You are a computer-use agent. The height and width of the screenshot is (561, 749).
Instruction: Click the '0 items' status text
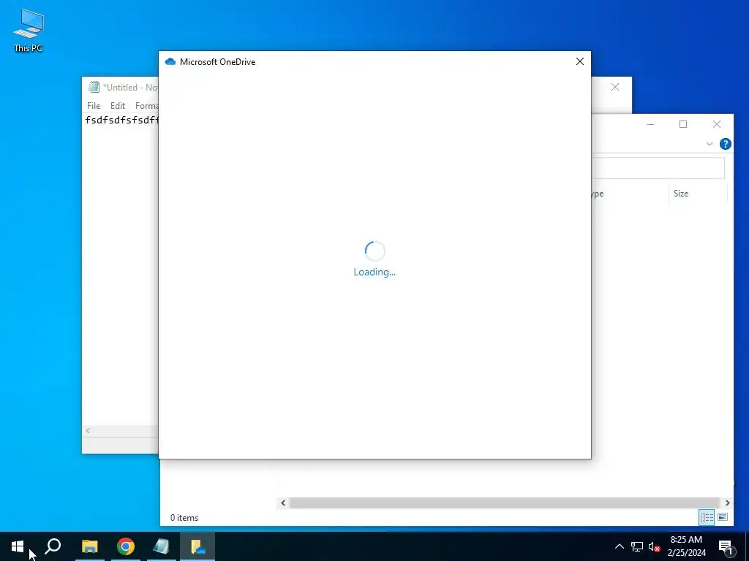click(184, 518)
